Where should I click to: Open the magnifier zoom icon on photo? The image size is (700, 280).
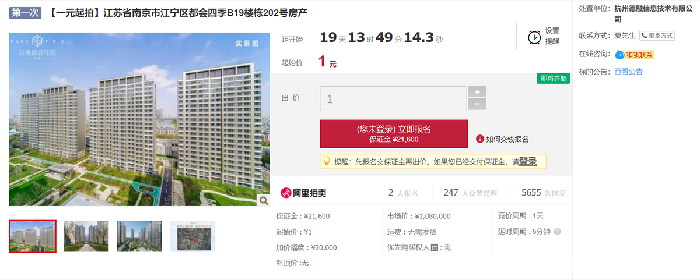coord(263,200)
